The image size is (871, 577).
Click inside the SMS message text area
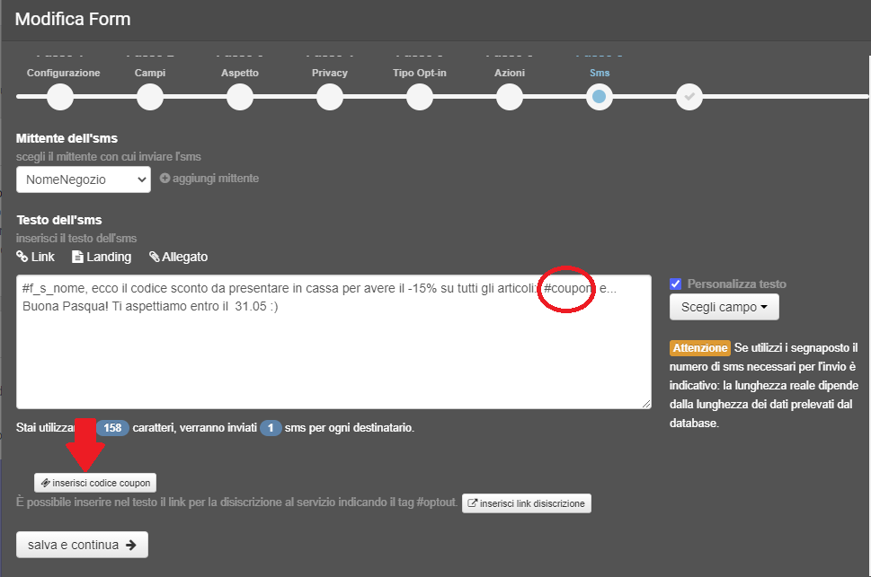tap(333, 341)
